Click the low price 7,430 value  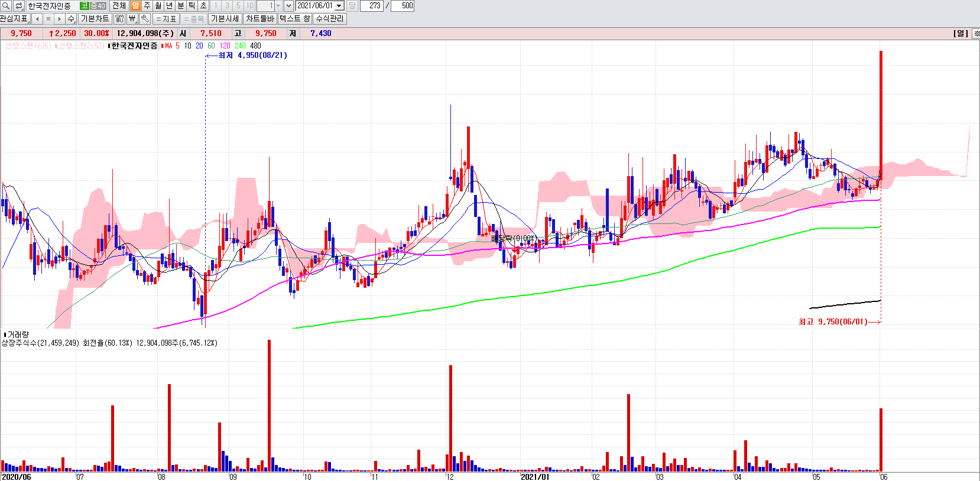pyautogui.click(x=321, y=34)
